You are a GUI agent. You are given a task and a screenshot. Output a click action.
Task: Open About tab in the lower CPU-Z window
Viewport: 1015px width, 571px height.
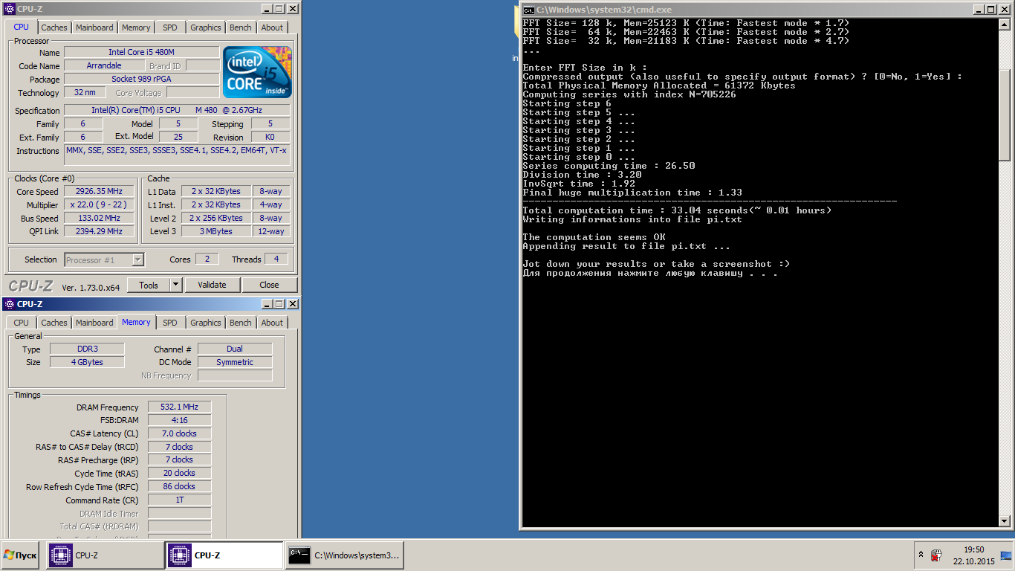(272, 323)
